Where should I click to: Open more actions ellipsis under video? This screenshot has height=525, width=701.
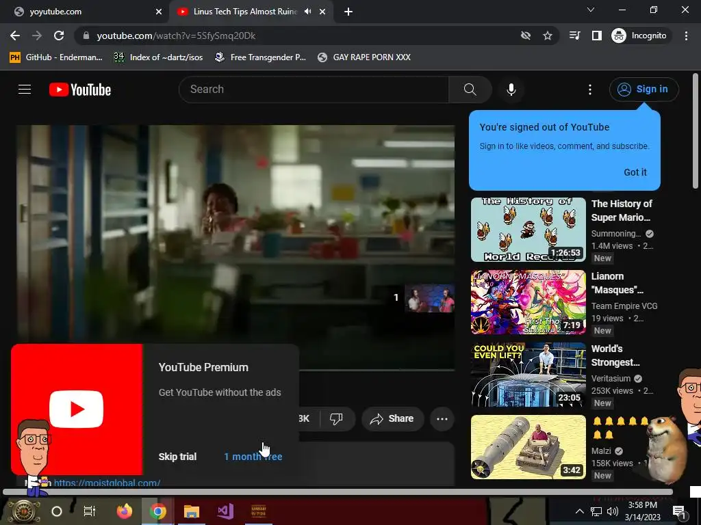click(442, 419)
